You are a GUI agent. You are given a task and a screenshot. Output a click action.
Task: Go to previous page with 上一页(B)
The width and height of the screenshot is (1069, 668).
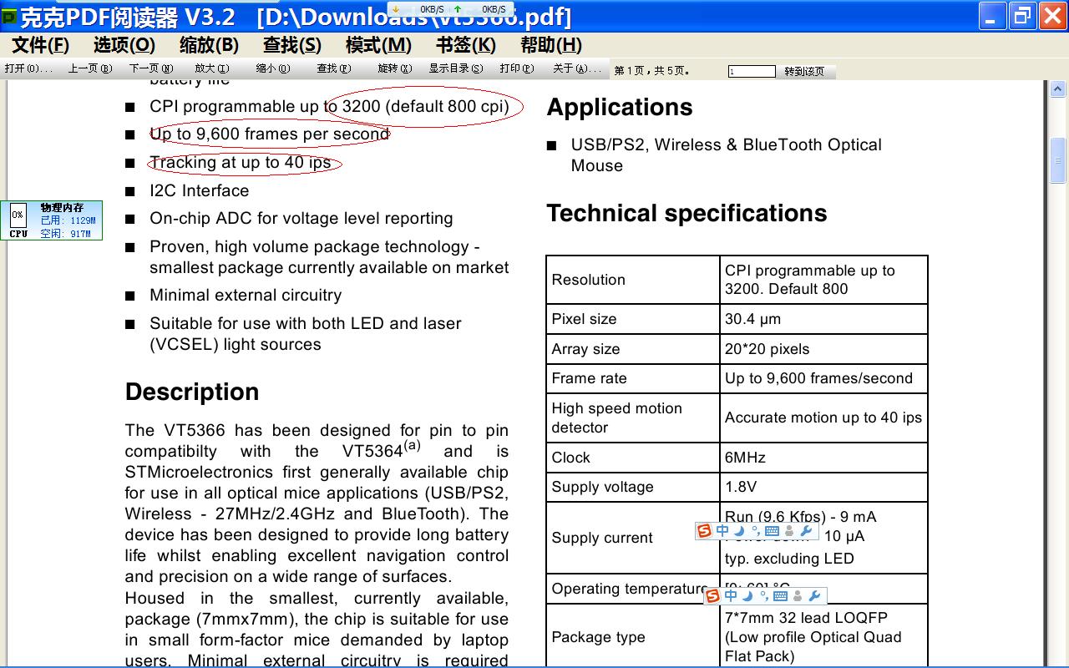point(90,69)
